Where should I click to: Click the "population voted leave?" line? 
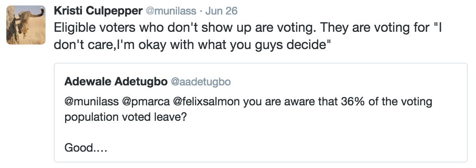(126, 117)
